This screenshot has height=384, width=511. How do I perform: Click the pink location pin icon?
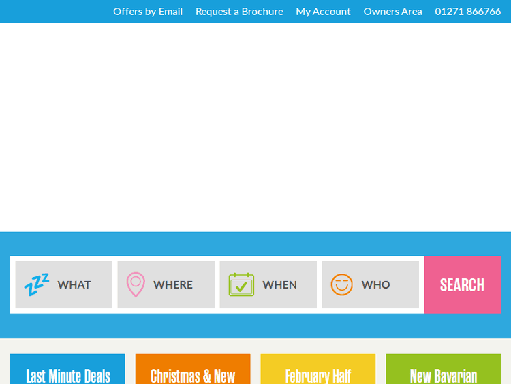point(136,284)
